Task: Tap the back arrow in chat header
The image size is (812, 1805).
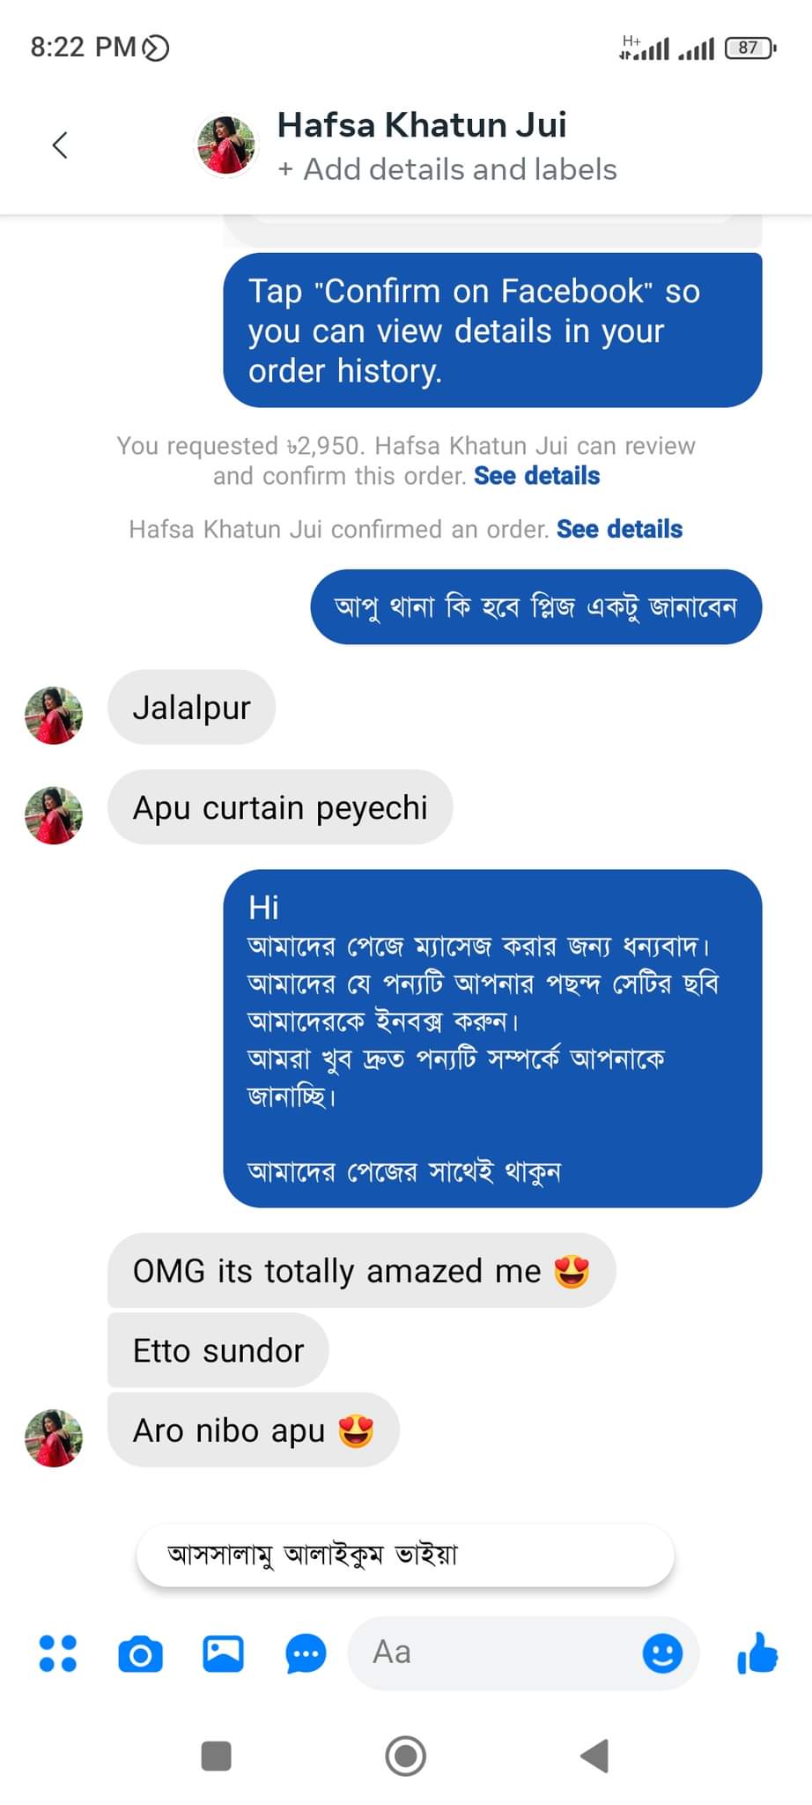Action: [60, 145]
